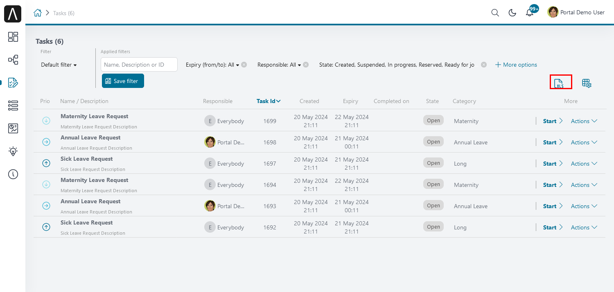
Task: Start task 1694 Maternity Leave Request
Action: coord(553,185)
